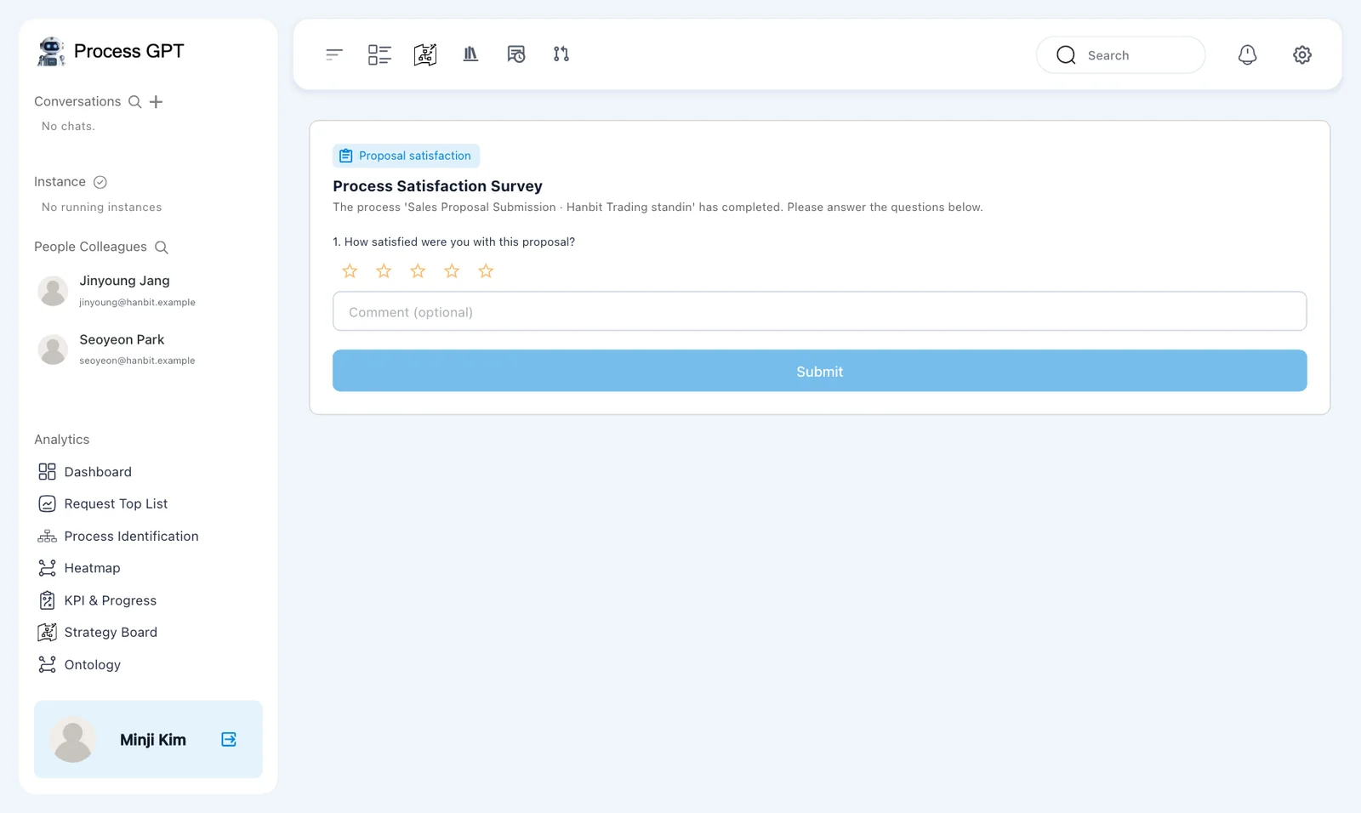The height and width of the screenshot is (813, 1361).
Task: Open settings gear
Action: (x=1302, y=54)
